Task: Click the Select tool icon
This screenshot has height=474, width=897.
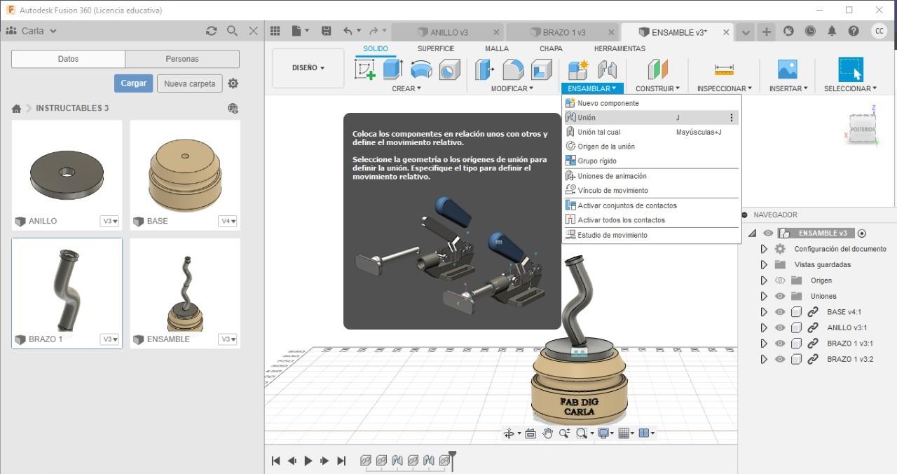Action: coord(851,69)
